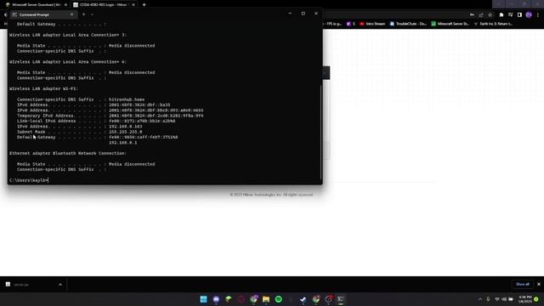
Task: Click the 192.168.0.1 default gateway value
Action: coord(122,143)
